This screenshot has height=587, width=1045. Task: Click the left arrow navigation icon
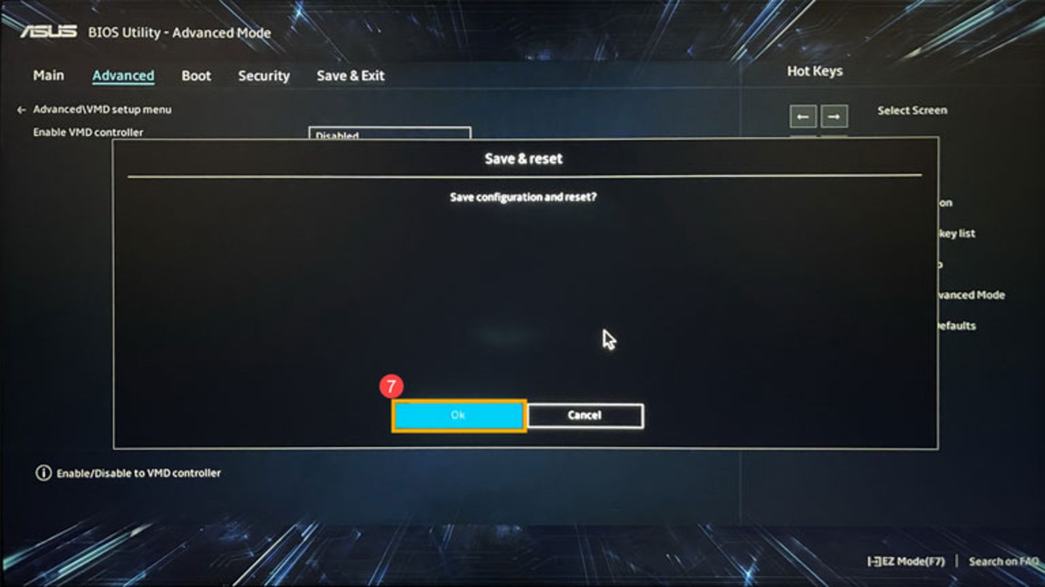802,116
